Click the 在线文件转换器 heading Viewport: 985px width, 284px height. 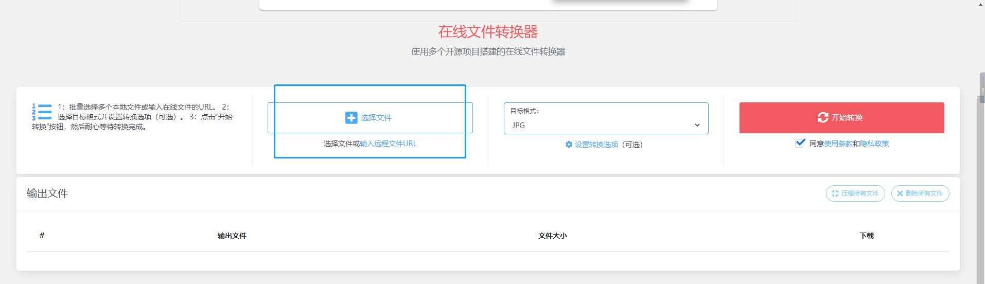[x=488, y=32]
